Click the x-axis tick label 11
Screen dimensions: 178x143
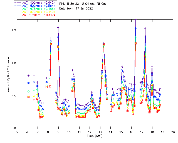pos(79,132)
